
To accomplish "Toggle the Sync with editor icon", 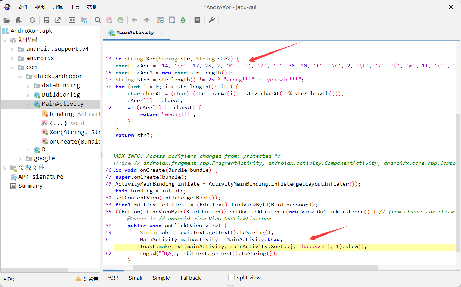I will coord(72,20).
